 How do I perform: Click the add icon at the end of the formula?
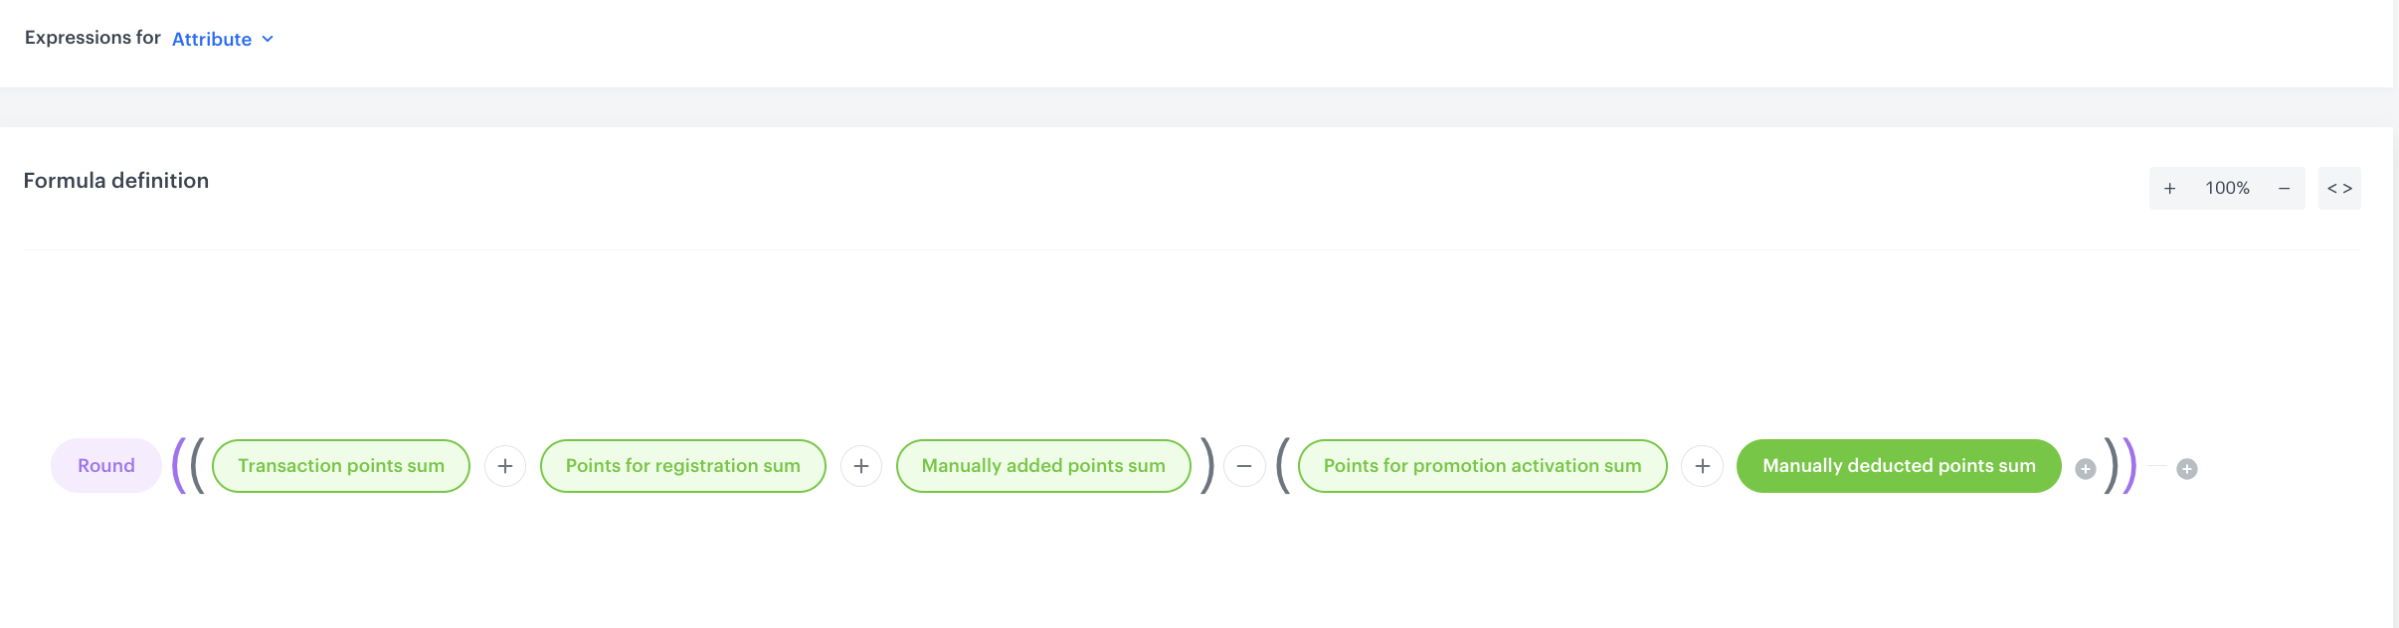(x=2185, y=469)
